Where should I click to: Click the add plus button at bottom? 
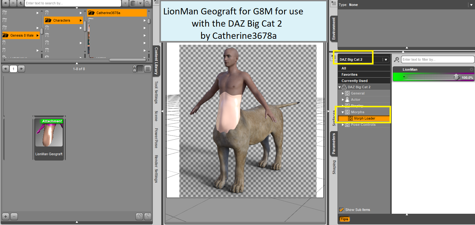[6, 216]
